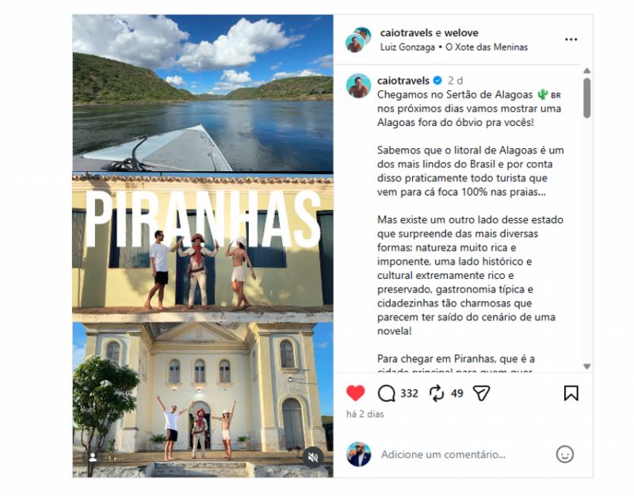Image resolution: width=634 pixels, height=496 pixels.
Task: Click the 332 comments count
Action: point(409,393)
